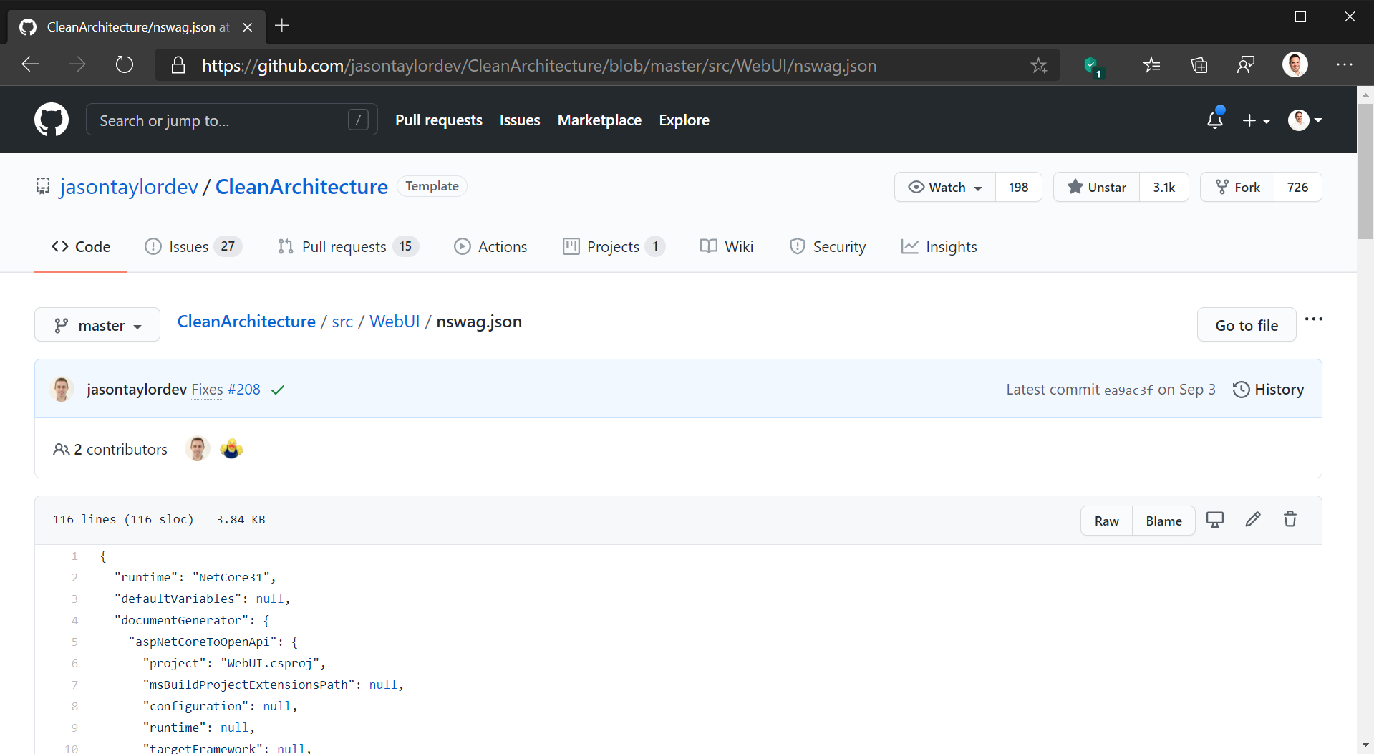1374x754 pixels.
Task: Unstar the CleanArchitecture repository
Action: (x=1096, y=188)
